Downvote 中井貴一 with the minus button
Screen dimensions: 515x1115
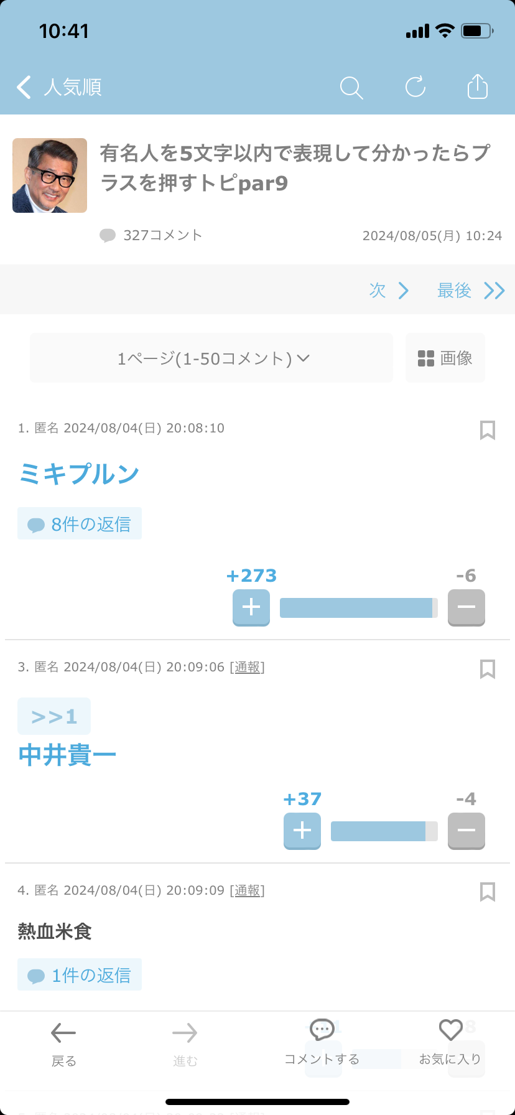click(466, 831)
